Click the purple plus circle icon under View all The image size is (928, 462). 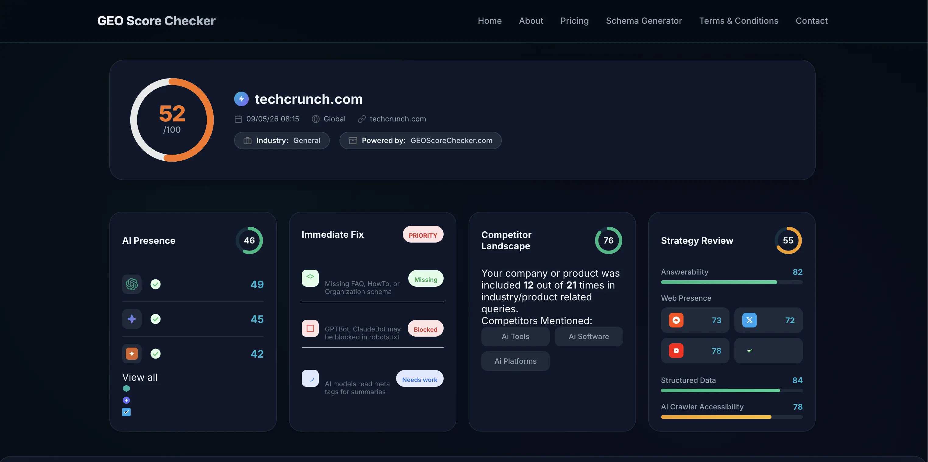pyautogui.click(x=126, y=400)
